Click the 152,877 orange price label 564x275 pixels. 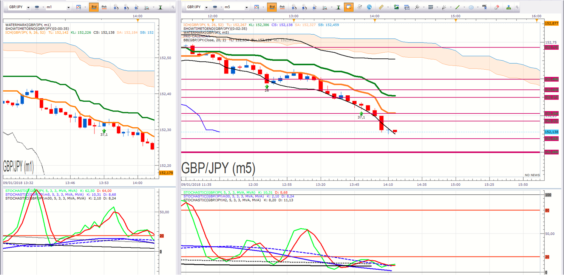(552, 23)
